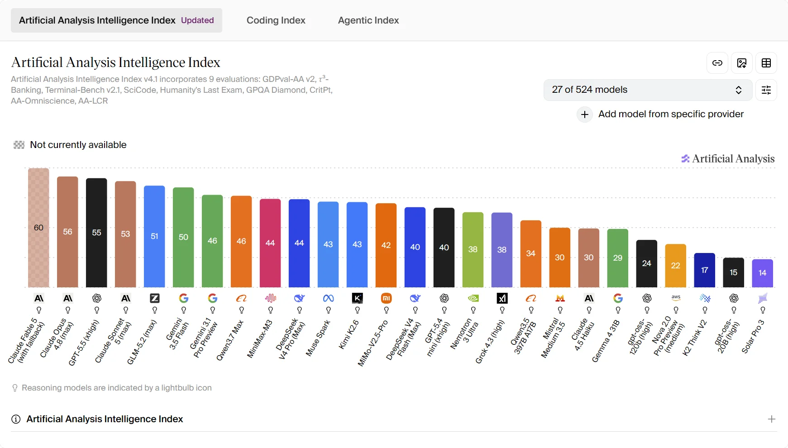Click Add model from specific provider

tap(671, 114)
